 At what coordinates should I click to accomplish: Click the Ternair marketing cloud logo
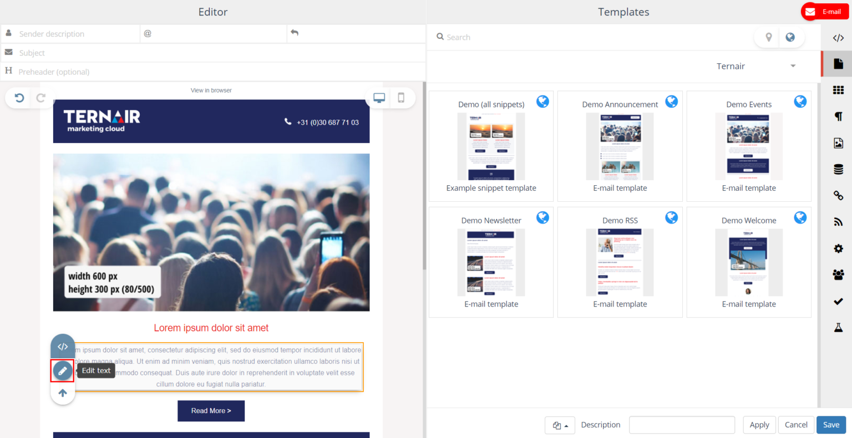102,121
